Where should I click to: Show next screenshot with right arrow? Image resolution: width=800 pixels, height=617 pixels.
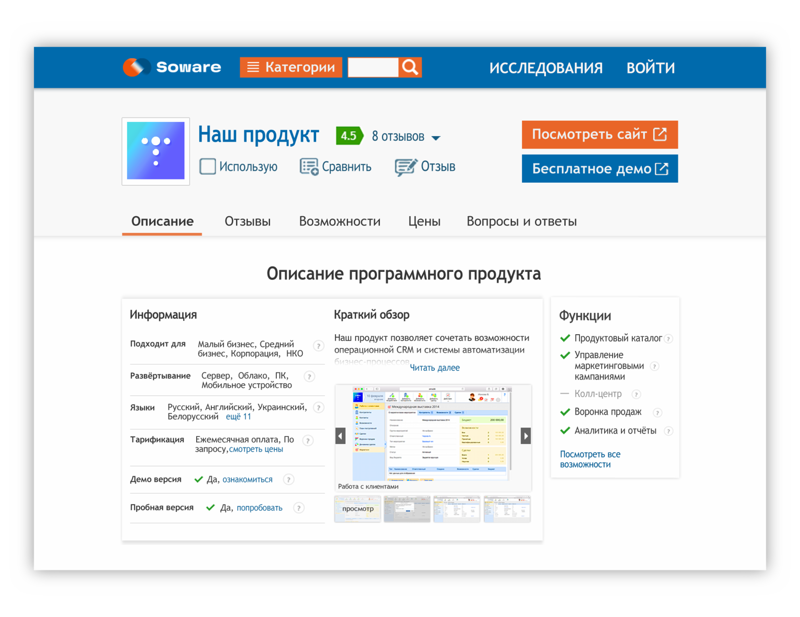[525, 436]
